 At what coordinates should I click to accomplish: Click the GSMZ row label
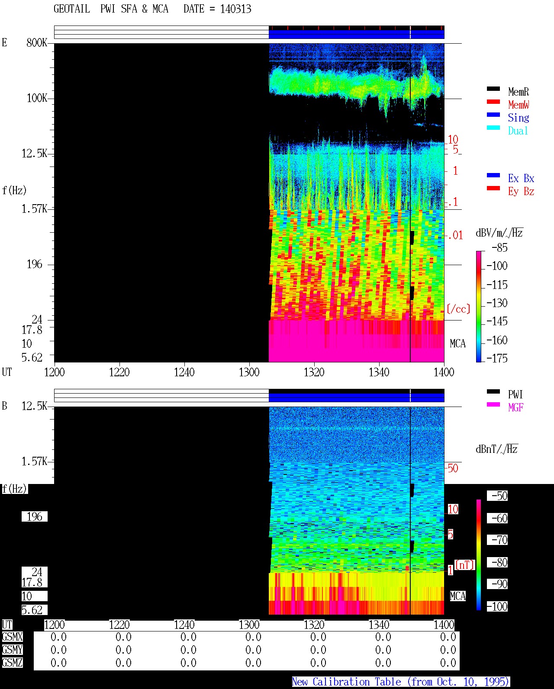tap(12, 663)
